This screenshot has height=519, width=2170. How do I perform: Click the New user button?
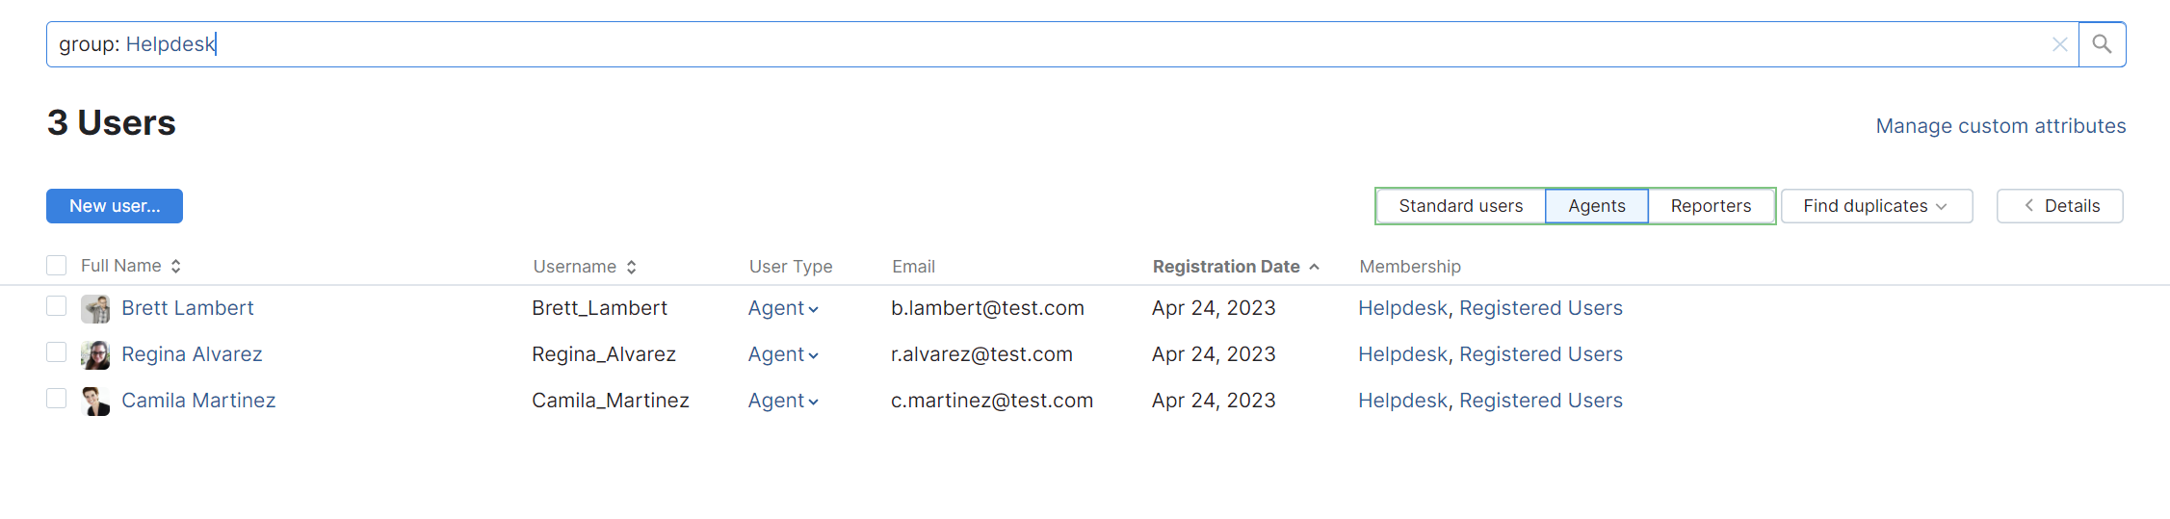tap(115, 206)
